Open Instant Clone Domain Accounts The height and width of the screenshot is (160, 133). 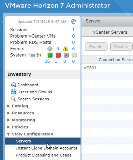[x=47, y=148]
